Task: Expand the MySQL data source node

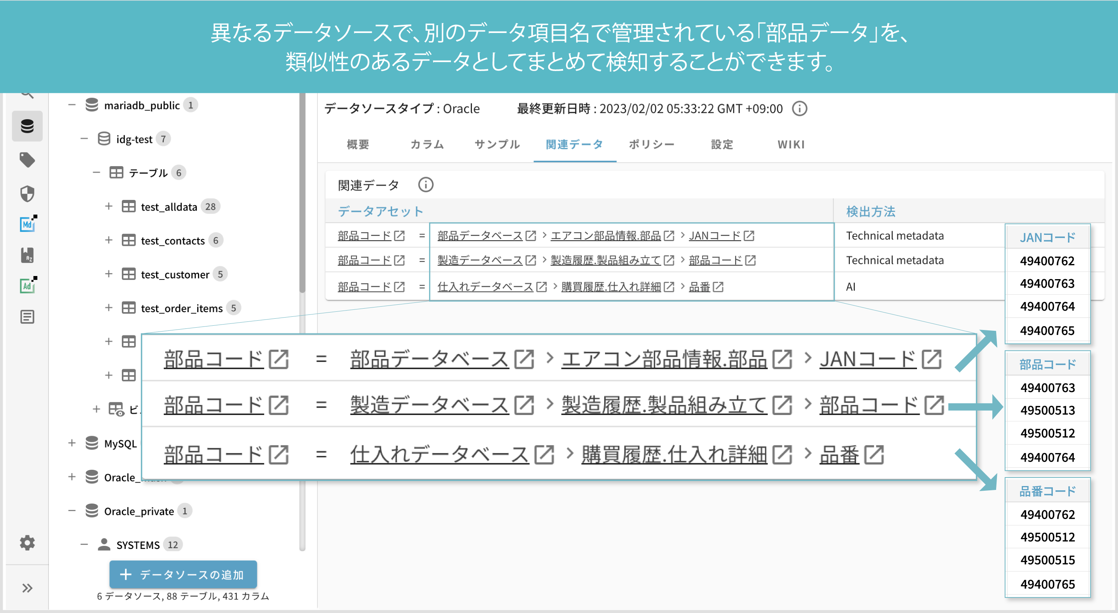Action: [x=72, y=443]
